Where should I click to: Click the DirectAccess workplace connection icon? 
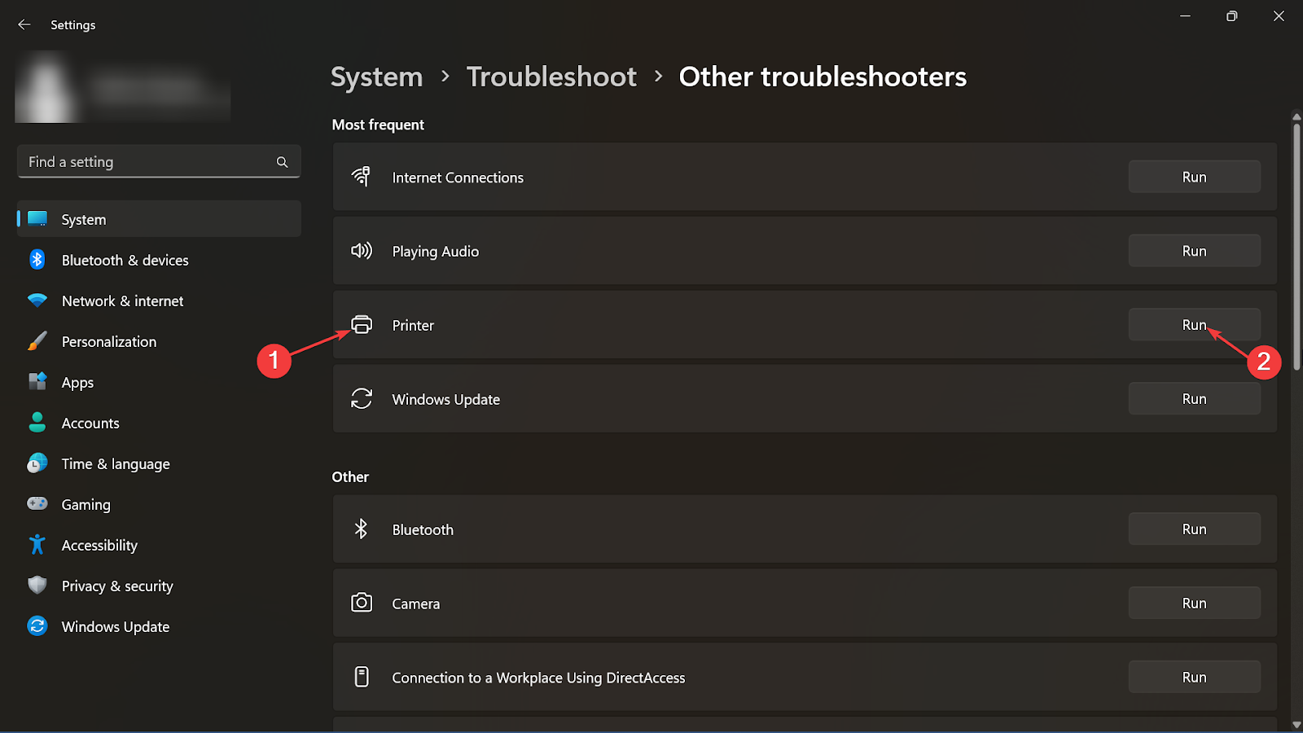[362, 677]
